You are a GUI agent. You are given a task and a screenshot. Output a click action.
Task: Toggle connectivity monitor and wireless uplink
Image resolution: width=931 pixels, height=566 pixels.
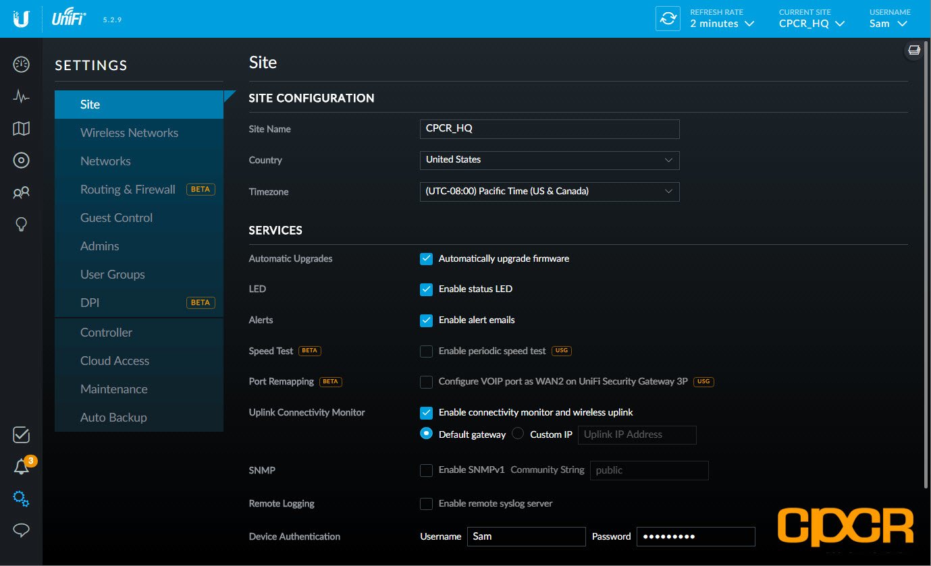click(426, 413)
